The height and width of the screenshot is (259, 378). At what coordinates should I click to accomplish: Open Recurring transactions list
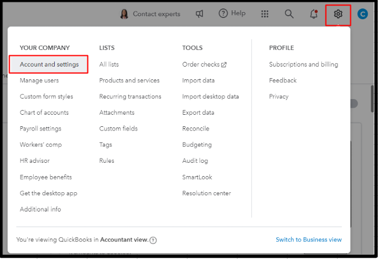tap(130, 96)
